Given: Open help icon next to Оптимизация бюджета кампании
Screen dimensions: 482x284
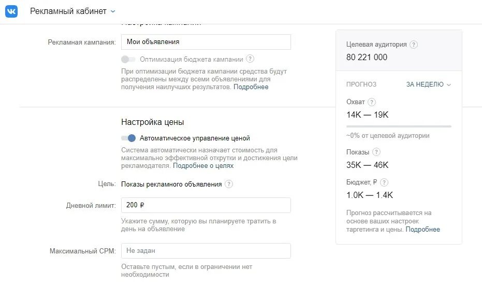Looking at the screenshot, I should (250, 59).
